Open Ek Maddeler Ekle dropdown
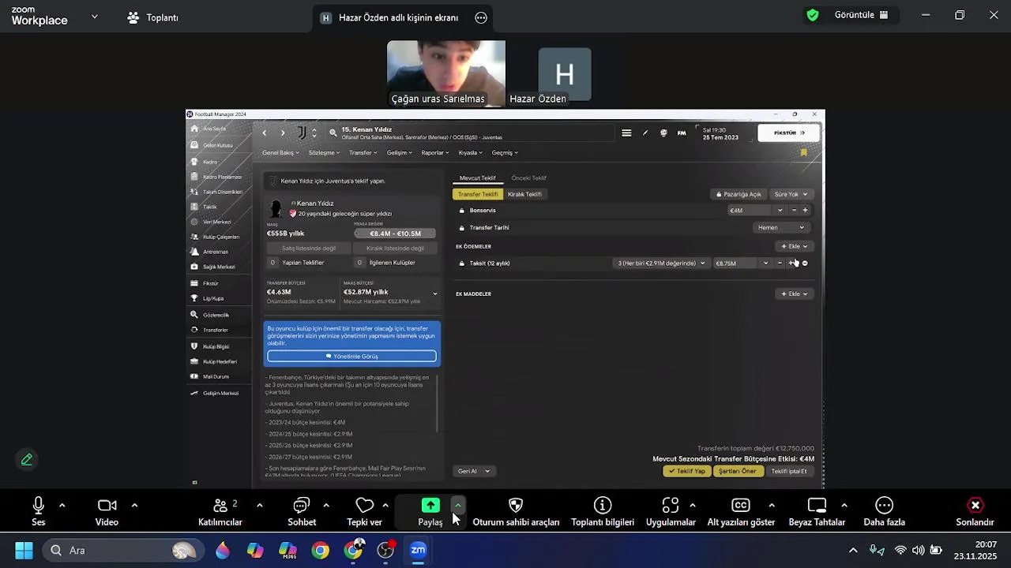The width and height of the screenshot is (1011, 568). pos(794,294)
